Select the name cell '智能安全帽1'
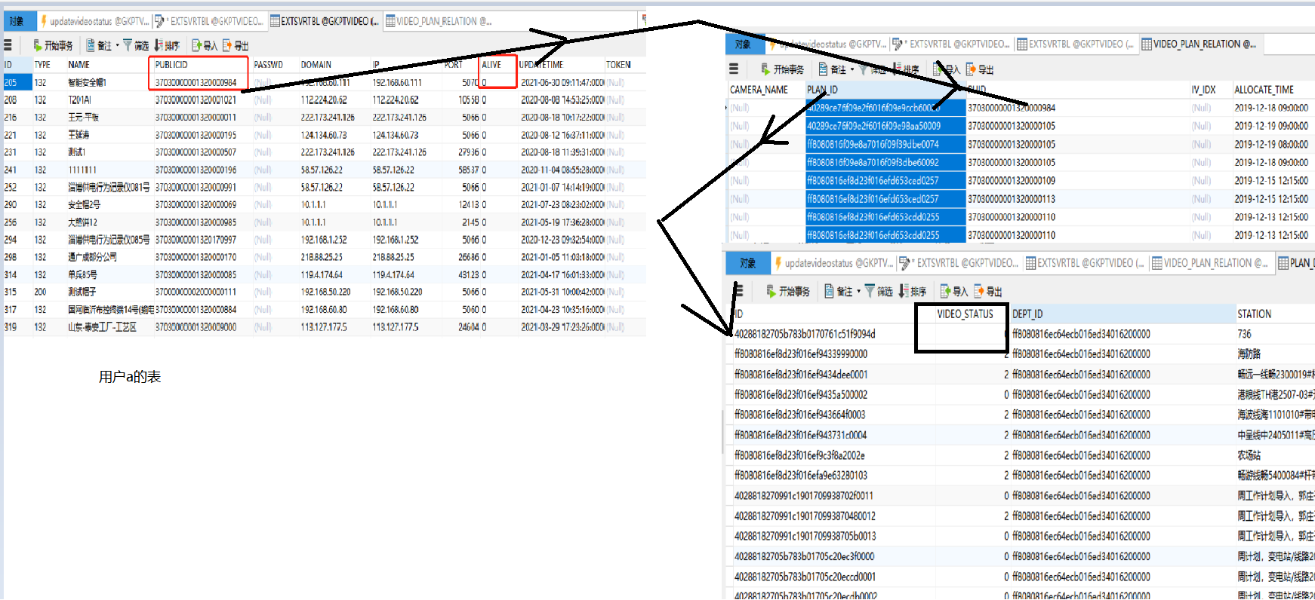This screenshot has height=600, width=1315. pos(87,82)
